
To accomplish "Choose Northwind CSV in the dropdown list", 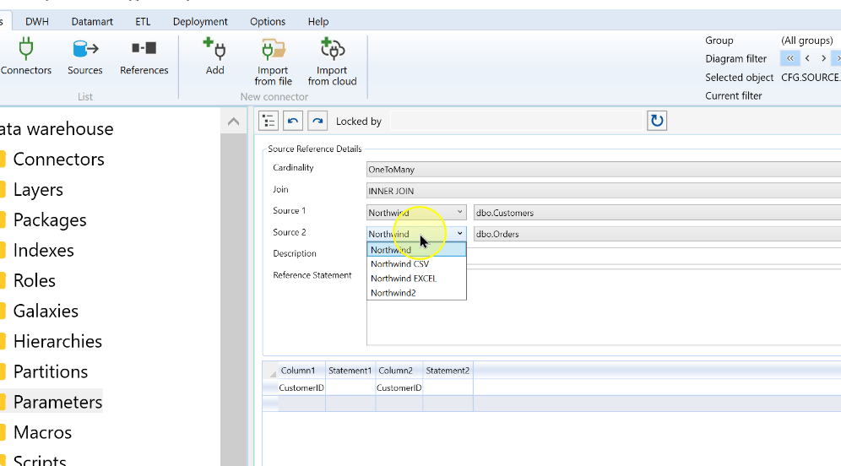I will 416,264.
